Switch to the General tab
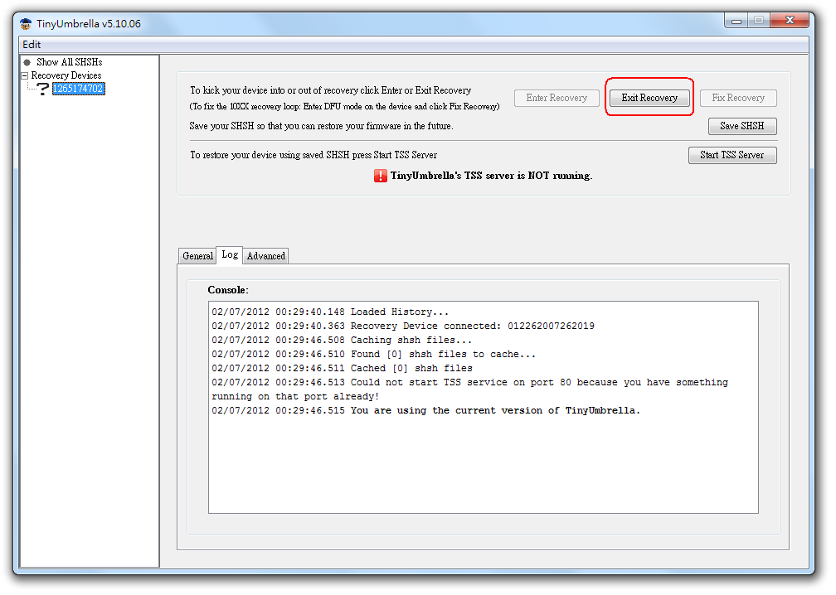This screenshot has height=595, width=836. 197,256
